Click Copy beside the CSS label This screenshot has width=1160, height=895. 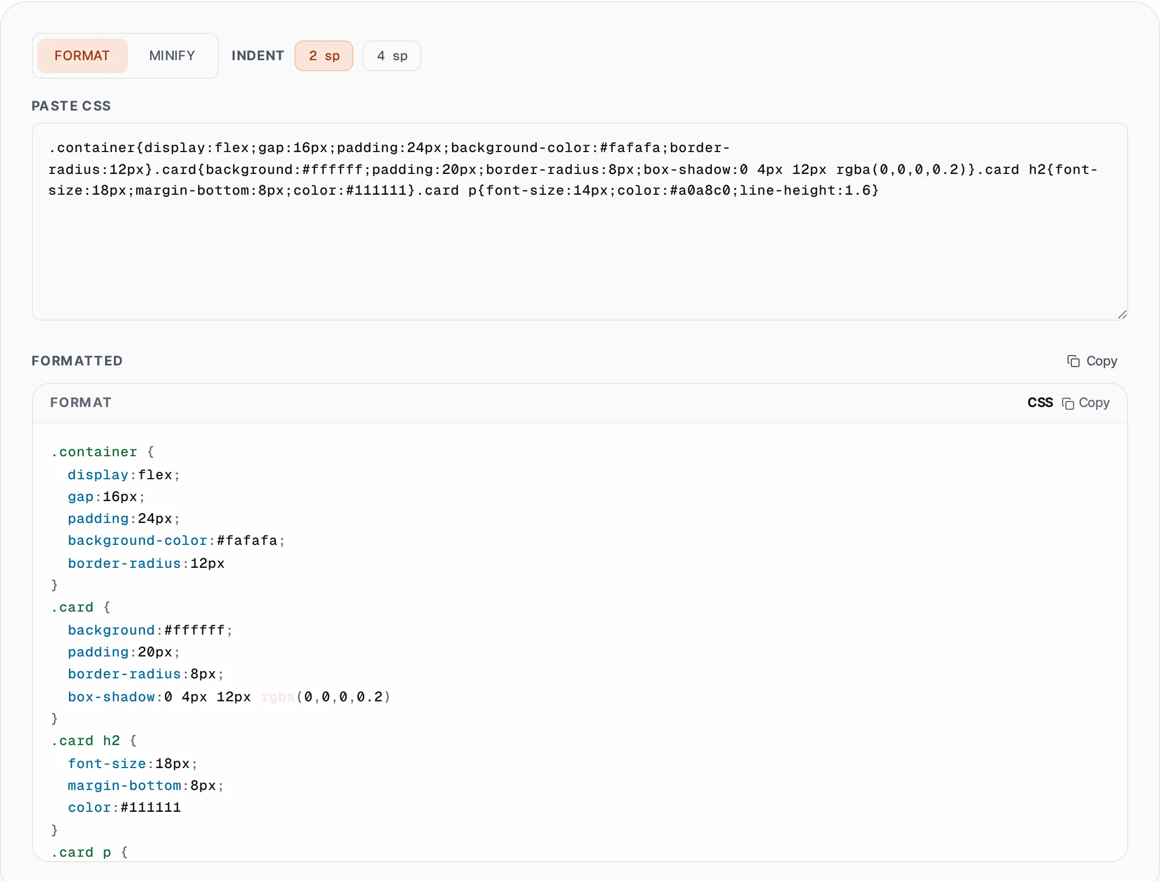[x=1086, y=403]
